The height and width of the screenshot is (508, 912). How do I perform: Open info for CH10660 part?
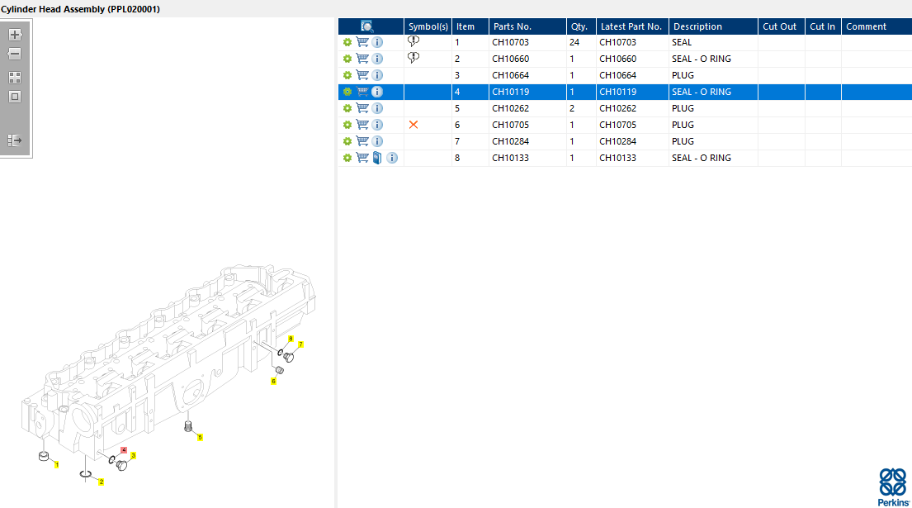coord(377,59)
